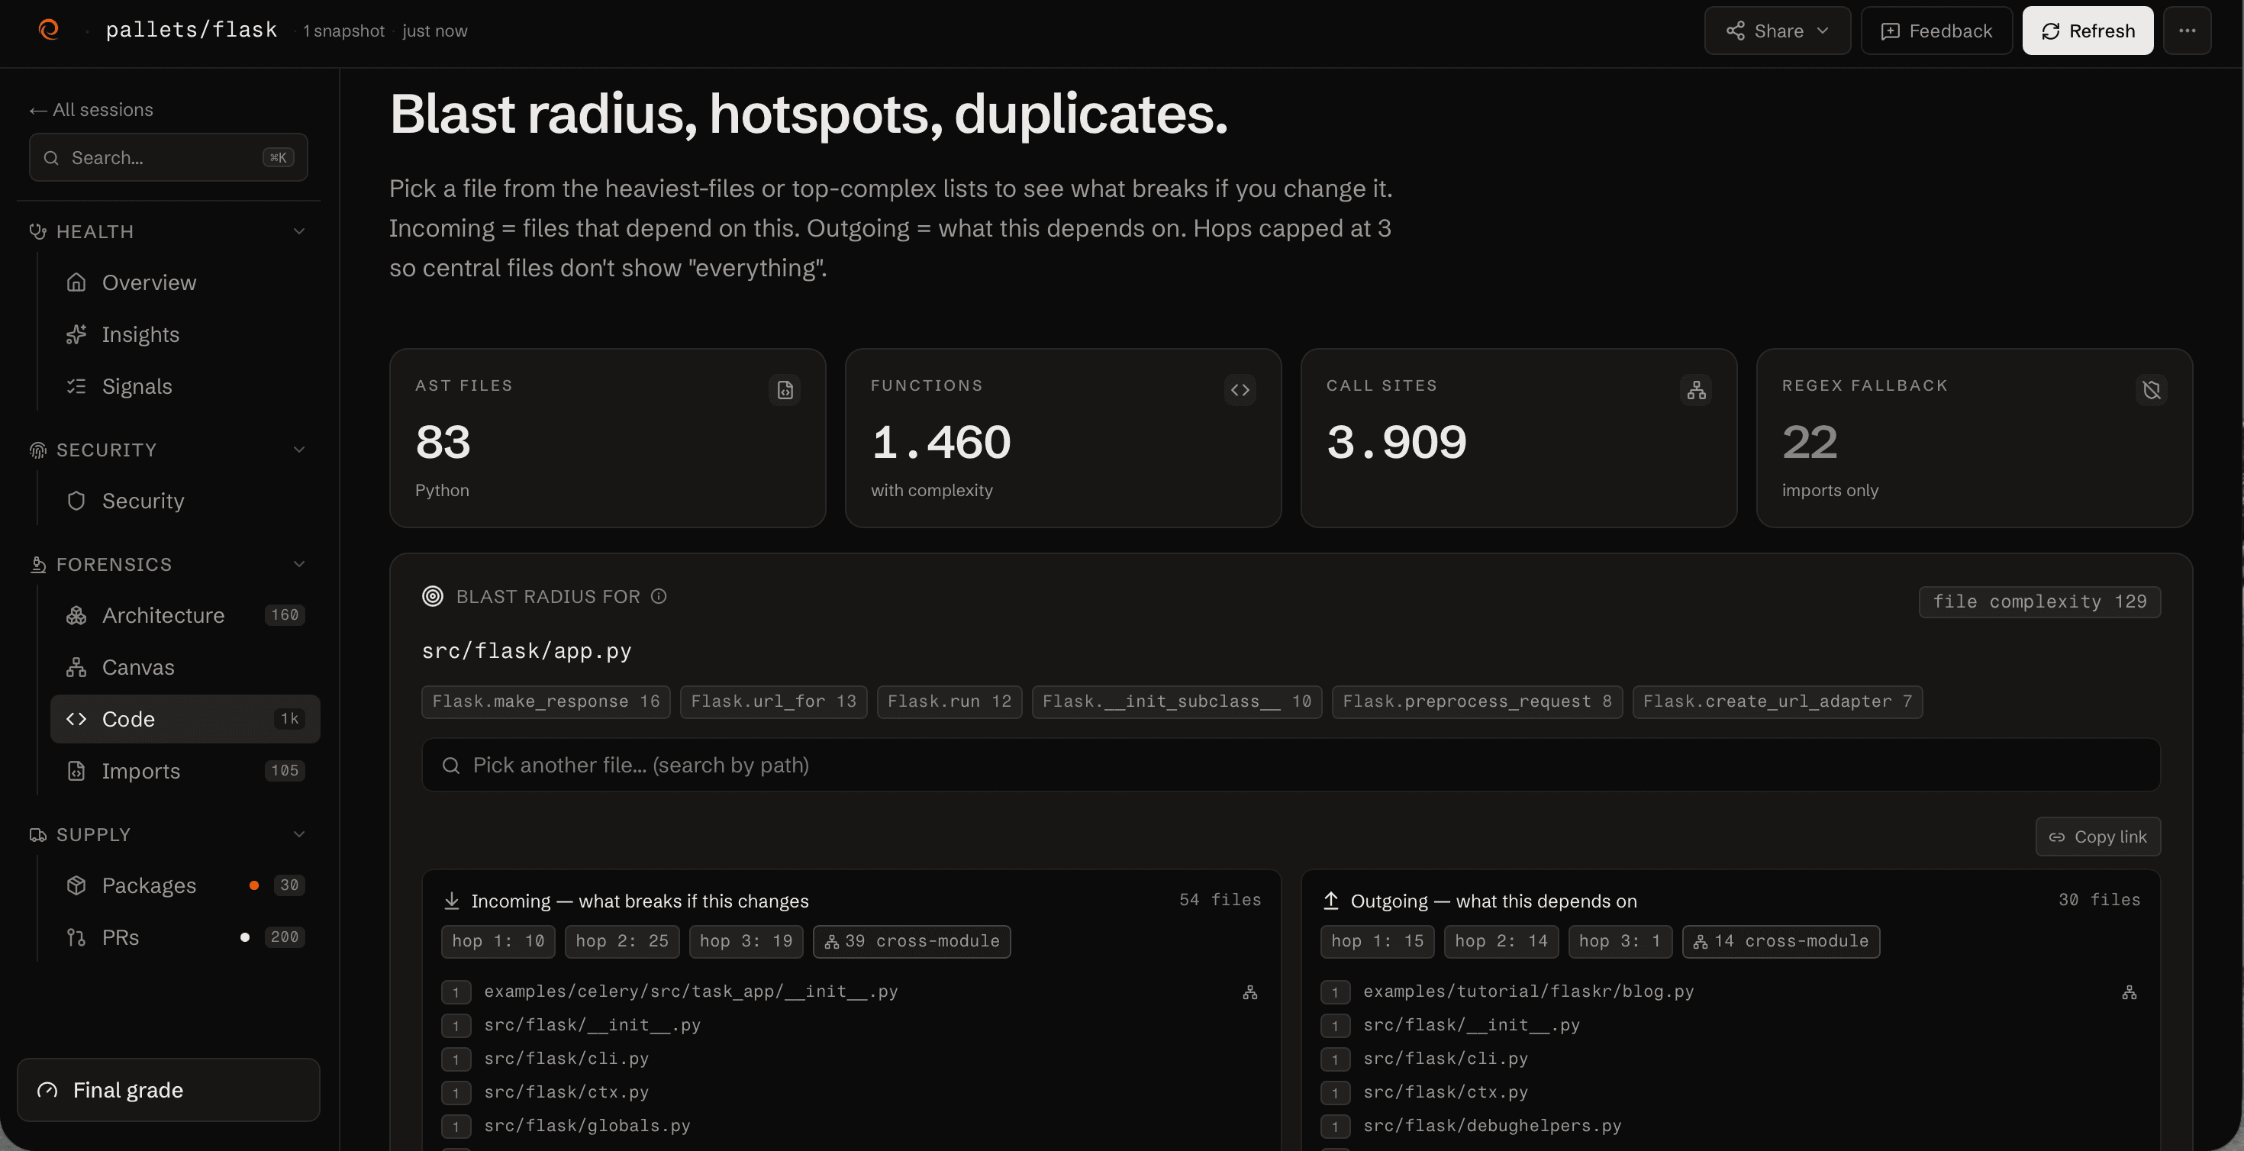Collapse the SECURITY section chevron
This screenshot has height=1151, width=2244.
tap(300, 450)
